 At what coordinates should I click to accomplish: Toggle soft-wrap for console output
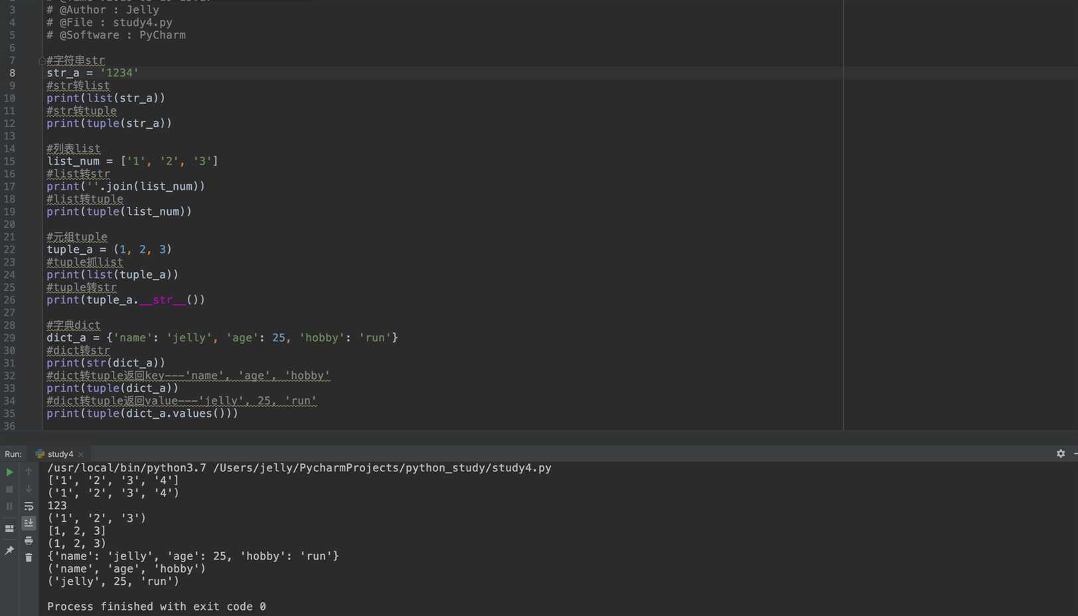(29, 506)
